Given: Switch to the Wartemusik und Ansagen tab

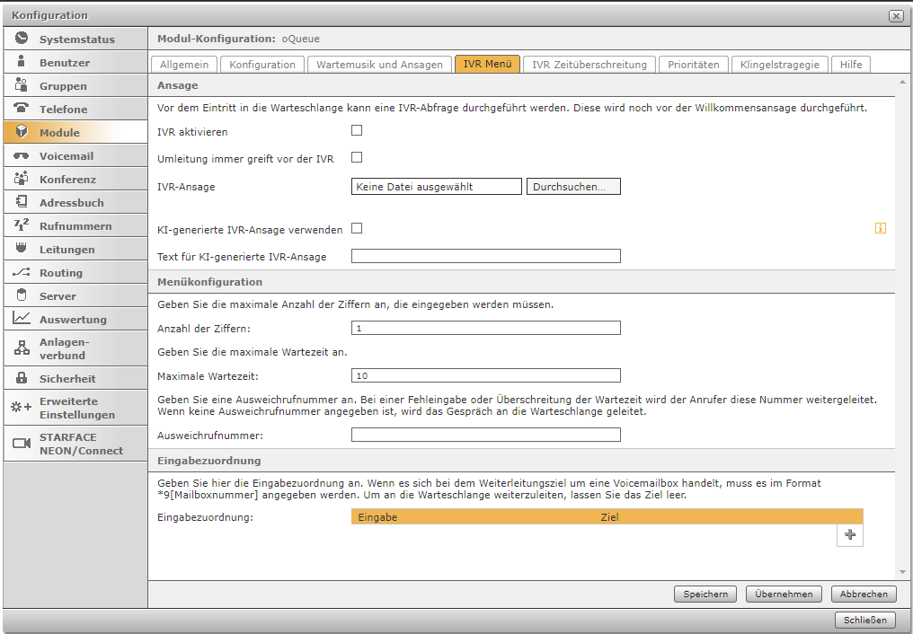Looking at the screenshot, I should 379,65.
